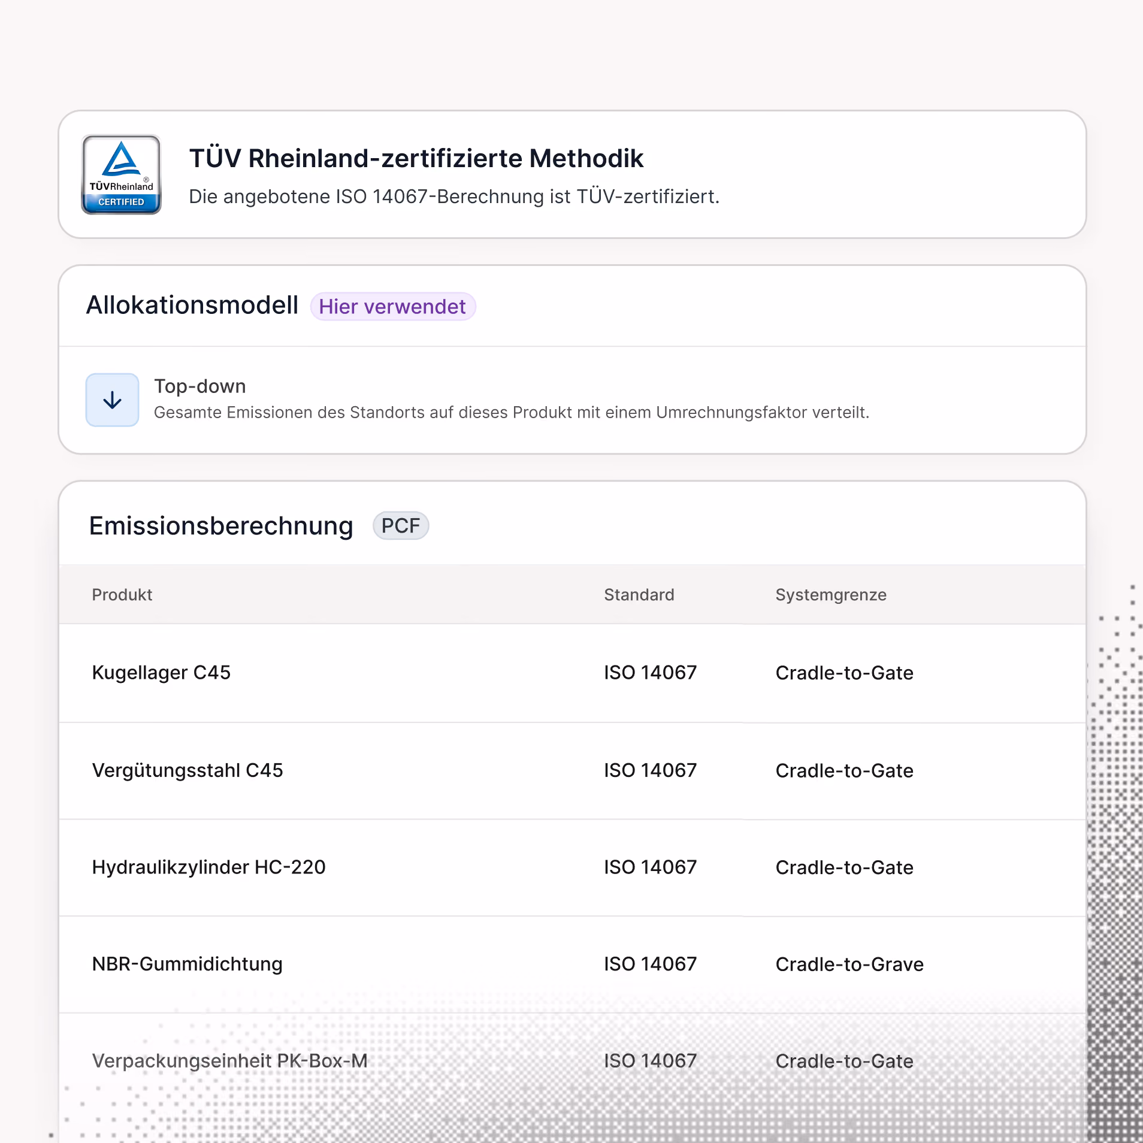Image resolution: width=1143 pixels, height=1143 pixels.
Task: Click the Systemgrenze column header
Action: [831, 595]
